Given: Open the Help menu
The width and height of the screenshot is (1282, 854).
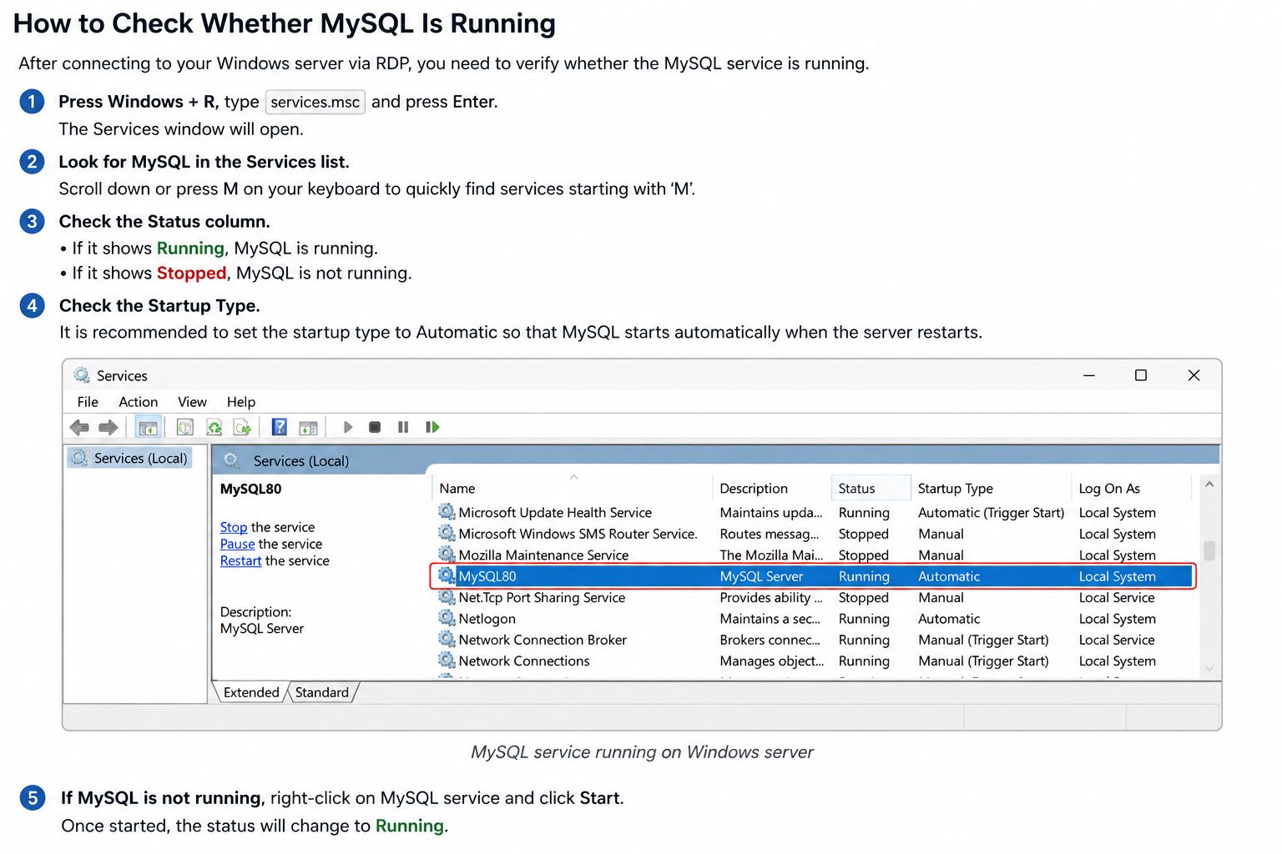Looking at the screenshot, I should point(241,402).
